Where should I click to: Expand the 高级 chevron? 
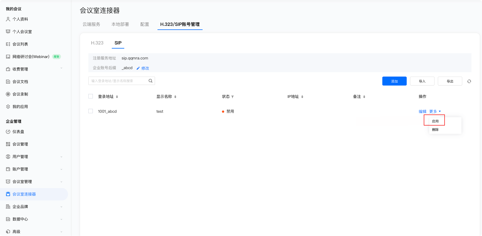coord(61,232)
